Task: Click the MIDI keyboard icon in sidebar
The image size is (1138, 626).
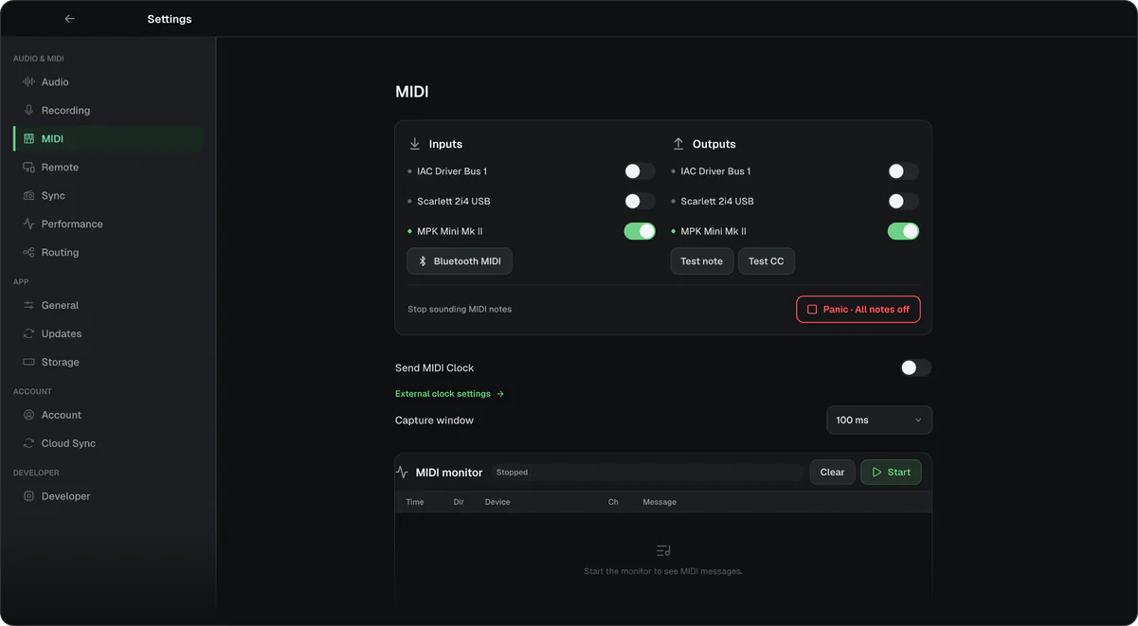Action: tap(28, 139)
